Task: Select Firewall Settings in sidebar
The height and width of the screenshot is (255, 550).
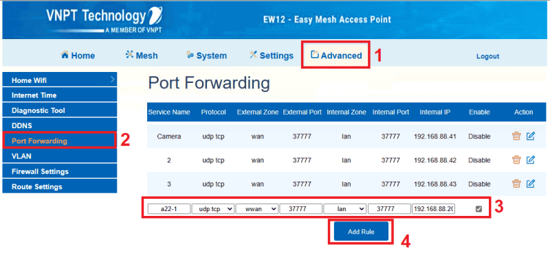Action: 60,171
